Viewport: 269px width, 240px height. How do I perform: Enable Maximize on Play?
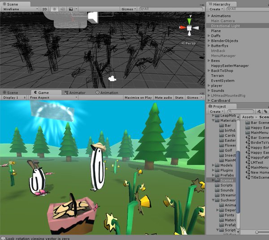[x=138, y=97]
